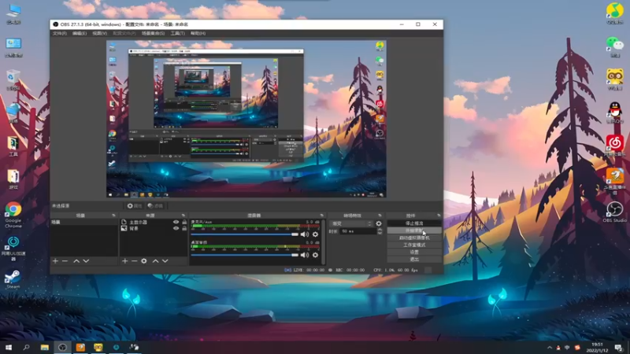Toggle 启动虚拟摄像机 virtual camera
This screenshot has height=354, width=630.
414,238
